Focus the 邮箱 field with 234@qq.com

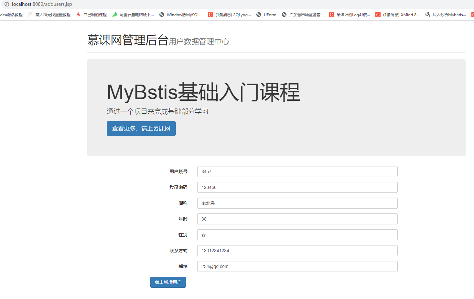[x=297, y=266]
